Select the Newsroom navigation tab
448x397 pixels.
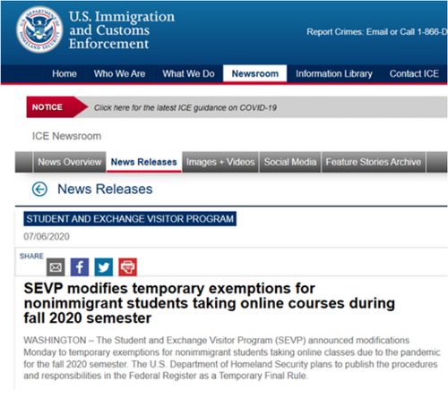point(255,73)
